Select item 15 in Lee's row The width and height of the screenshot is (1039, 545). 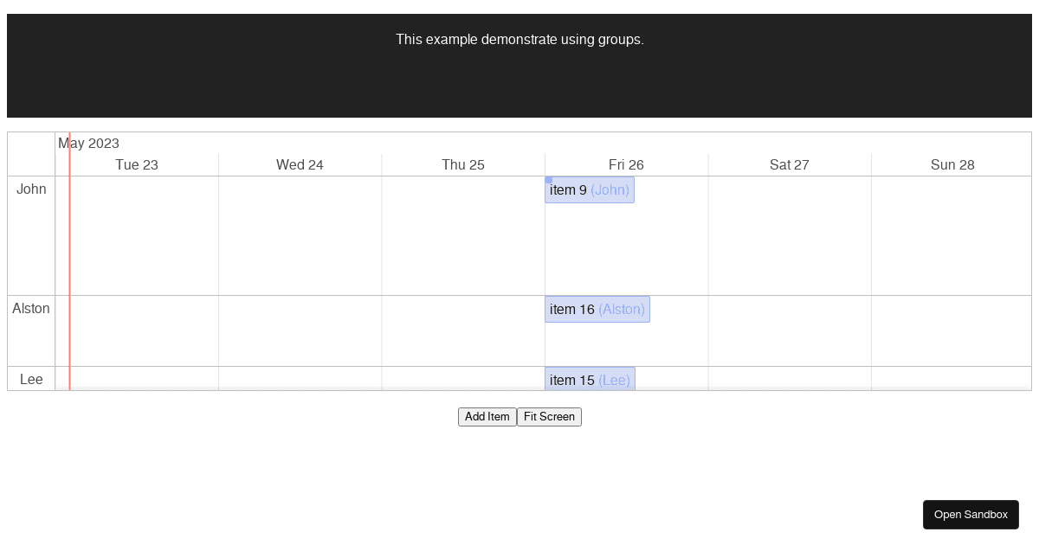[590, 380]
